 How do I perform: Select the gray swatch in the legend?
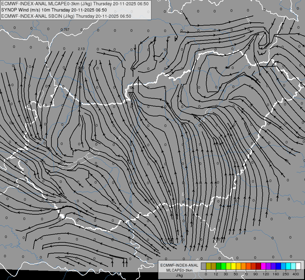pyautogui.click(x=203, y=266)
